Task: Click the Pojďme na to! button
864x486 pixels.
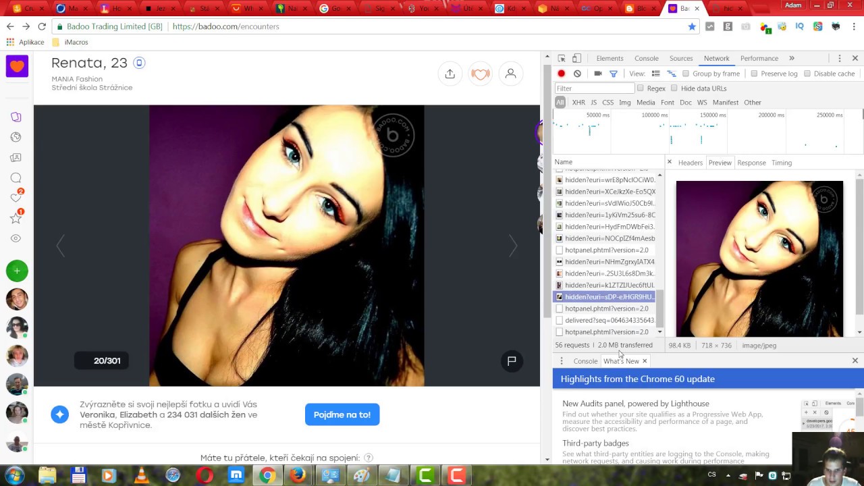Action: point(342,414)
